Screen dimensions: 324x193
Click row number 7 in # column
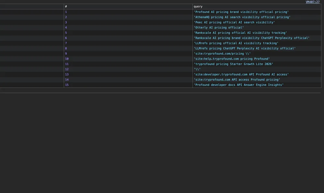(66, 43)
